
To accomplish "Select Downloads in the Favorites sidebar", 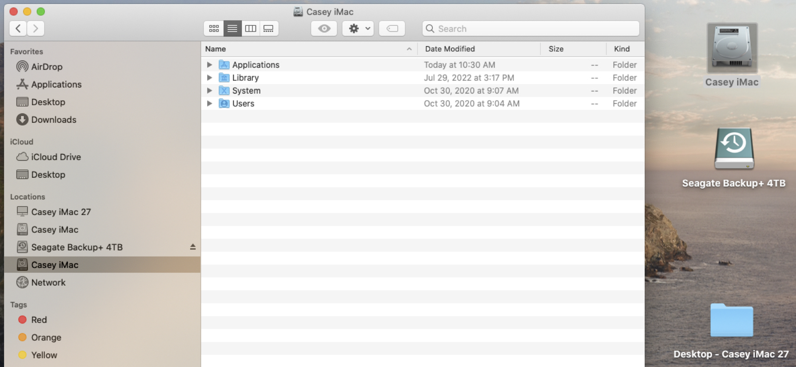I will pos(53,120).
